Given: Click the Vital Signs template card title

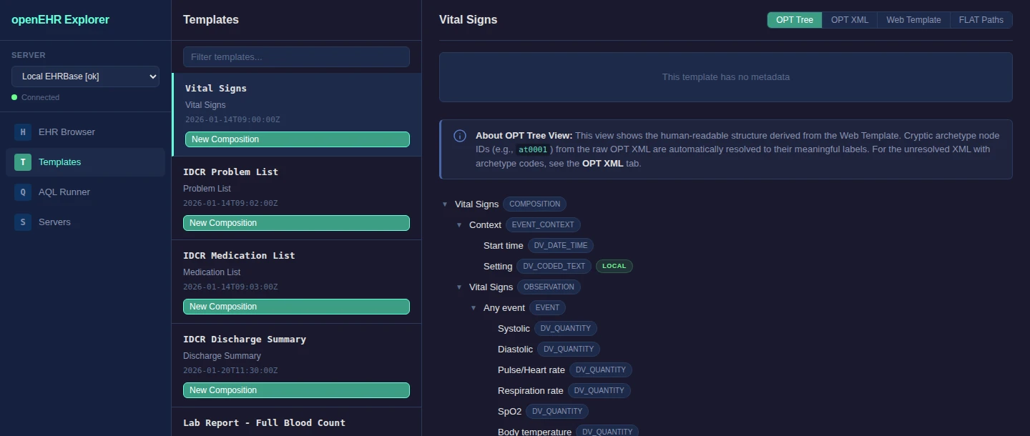Looking at the screenshot, I should tap(216, 89).
